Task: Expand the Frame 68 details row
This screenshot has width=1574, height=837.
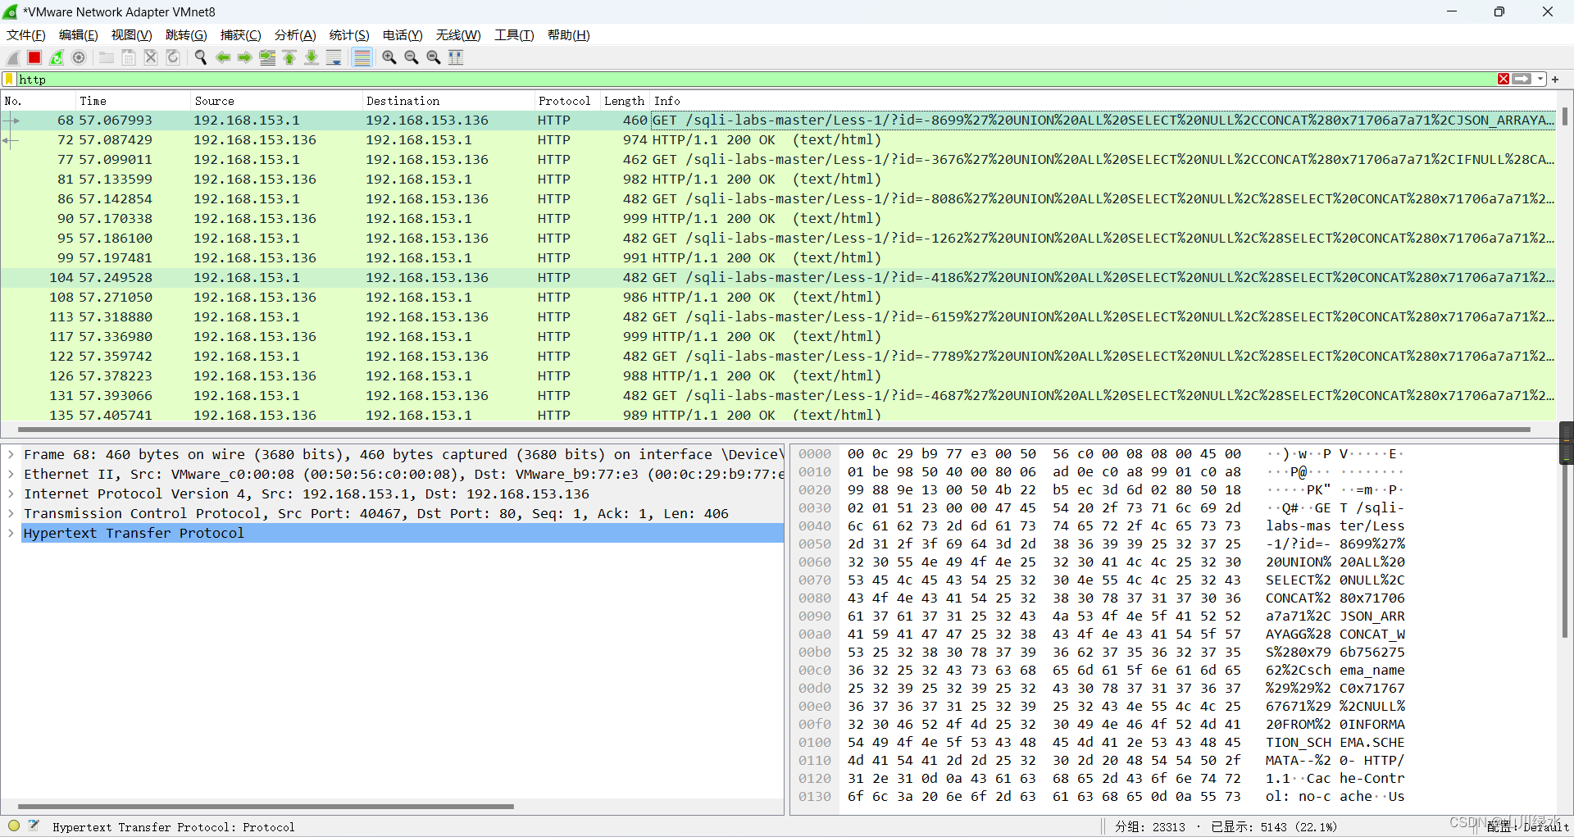Action: (x=11, y=454)
